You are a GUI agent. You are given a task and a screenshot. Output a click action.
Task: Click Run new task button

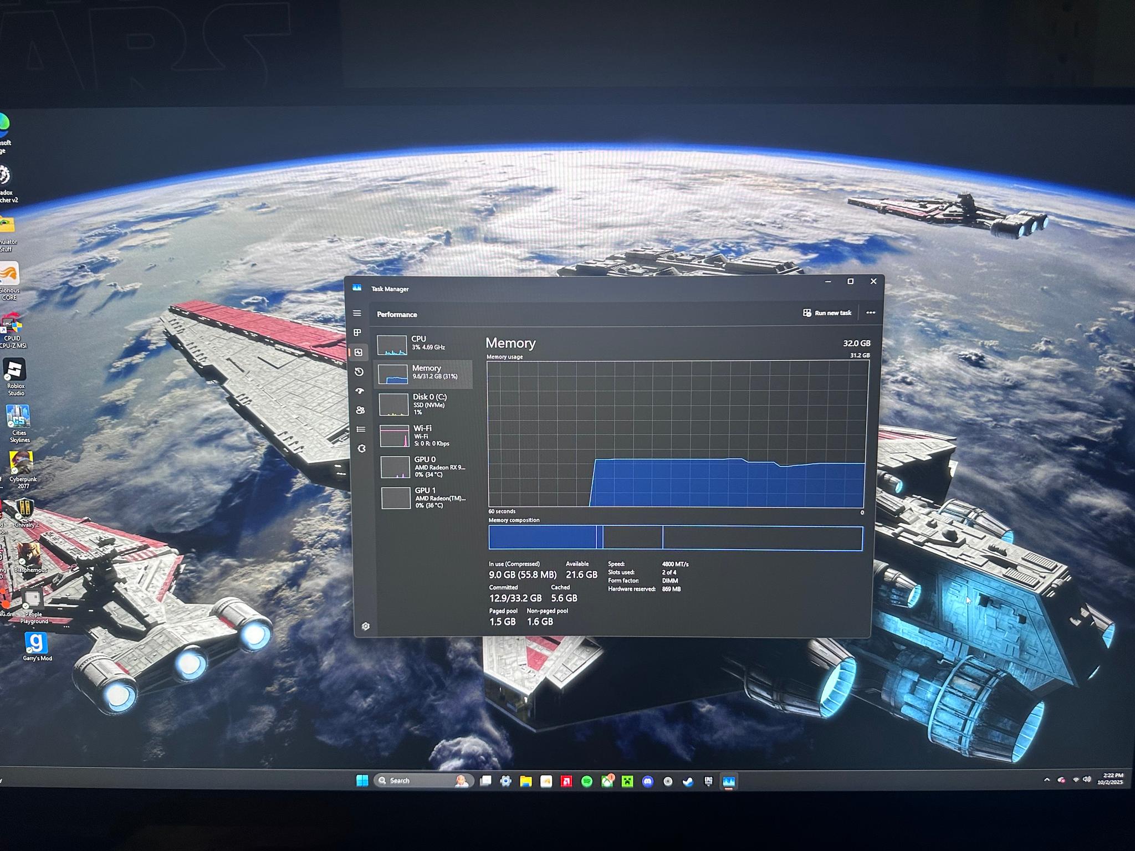click(827, 313)
